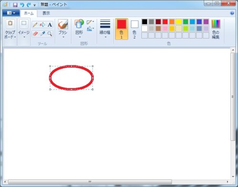The width and height of the screenshot is (238, 187).
Task: Select the Eraser tool
Action: click(35, 34)
